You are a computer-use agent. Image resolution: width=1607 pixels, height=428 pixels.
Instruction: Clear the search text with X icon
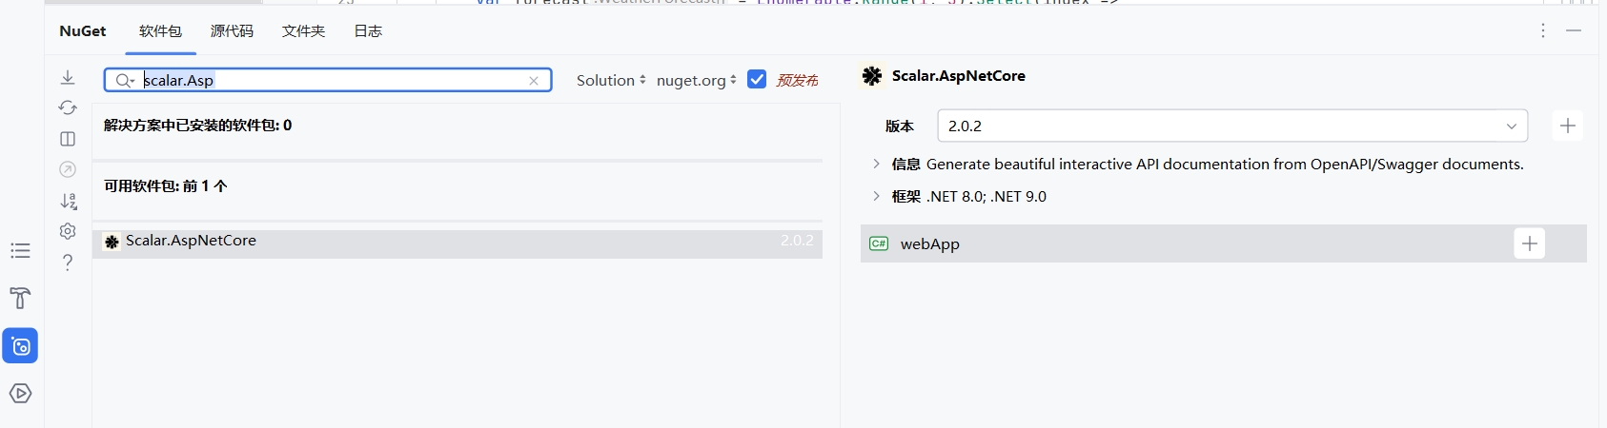point(534,81)
